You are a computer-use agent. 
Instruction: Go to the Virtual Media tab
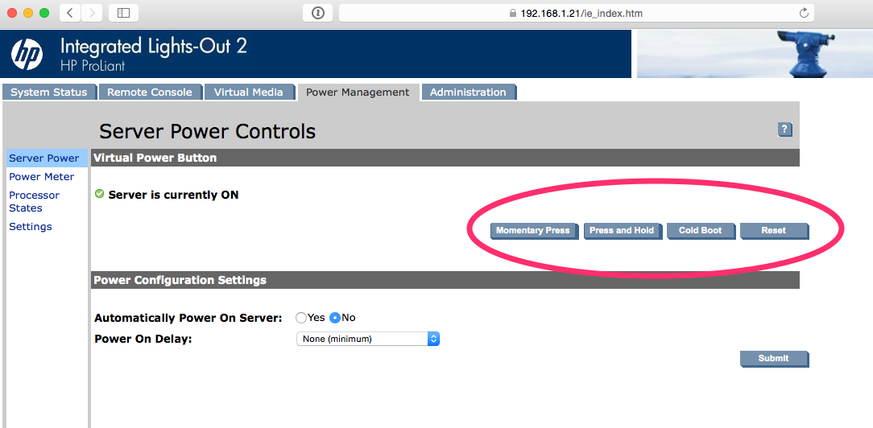point(248,93)
